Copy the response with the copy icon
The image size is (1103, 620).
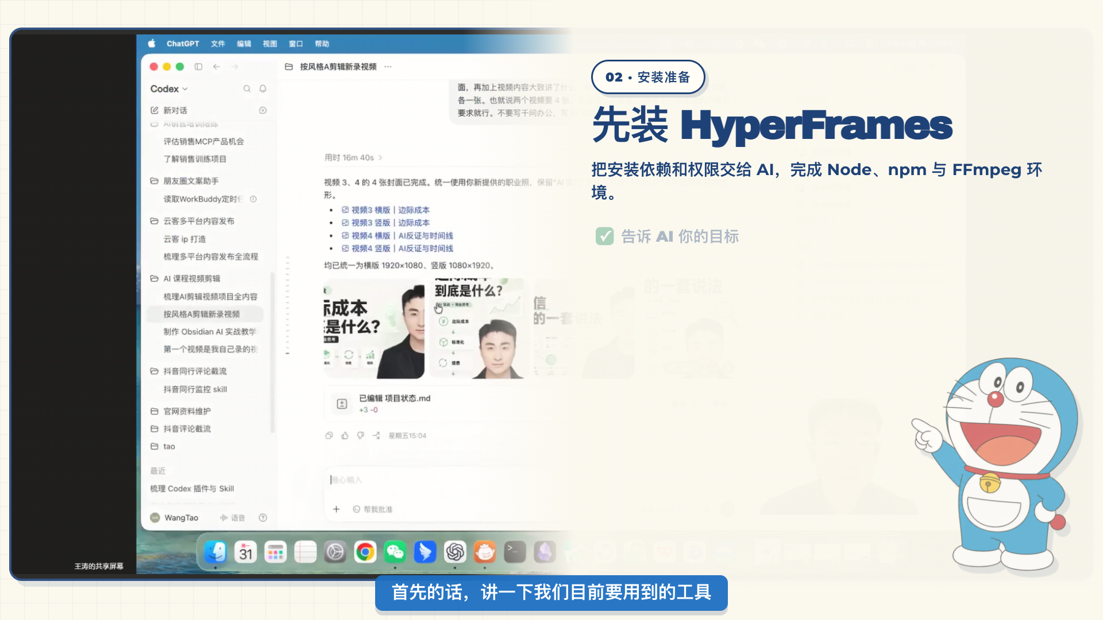pos(329,435)
